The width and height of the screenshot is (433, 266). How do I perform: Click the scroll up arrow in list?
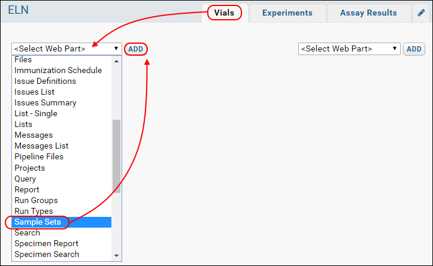[116, 61]
